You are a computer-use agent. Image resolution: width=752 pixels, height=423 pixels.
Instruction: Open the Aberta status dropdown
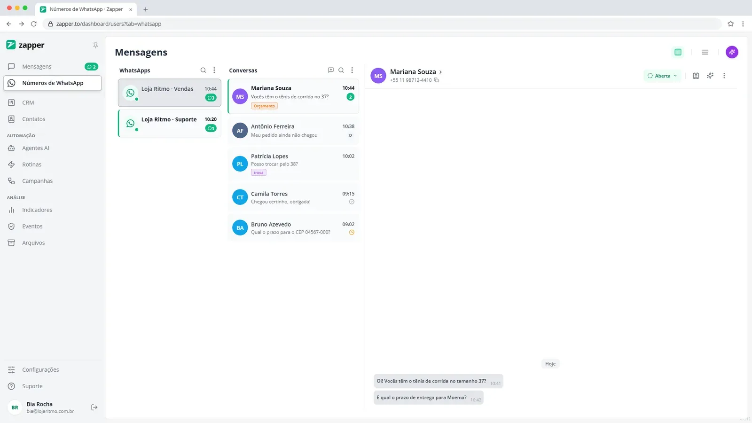coord(662,76)
